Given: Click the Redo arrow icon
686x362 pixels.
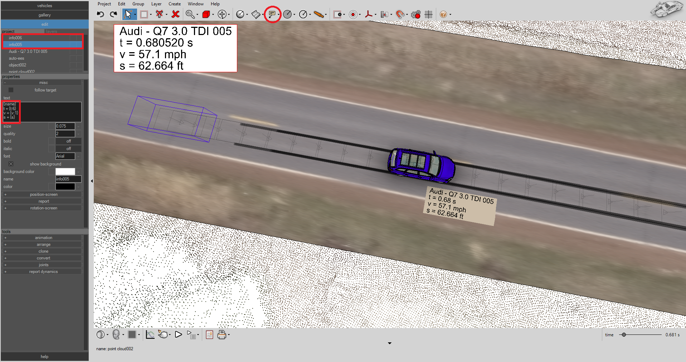Looking at the screenshot, I should pyautogui.click(x=113, y=14).
